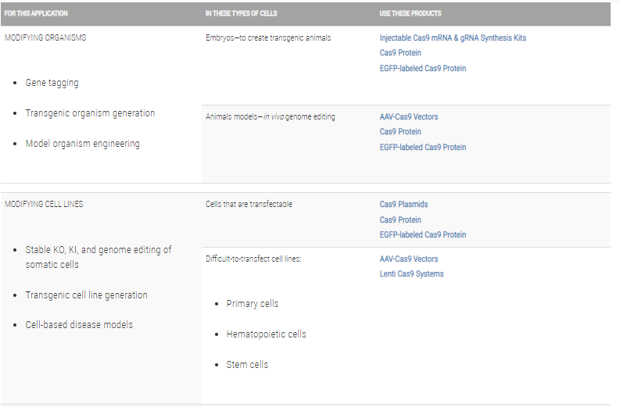This screenshot has width=620, height=407.
Task: Open the Cas9 Plasmids link
Action: click(x=404, y=205)
